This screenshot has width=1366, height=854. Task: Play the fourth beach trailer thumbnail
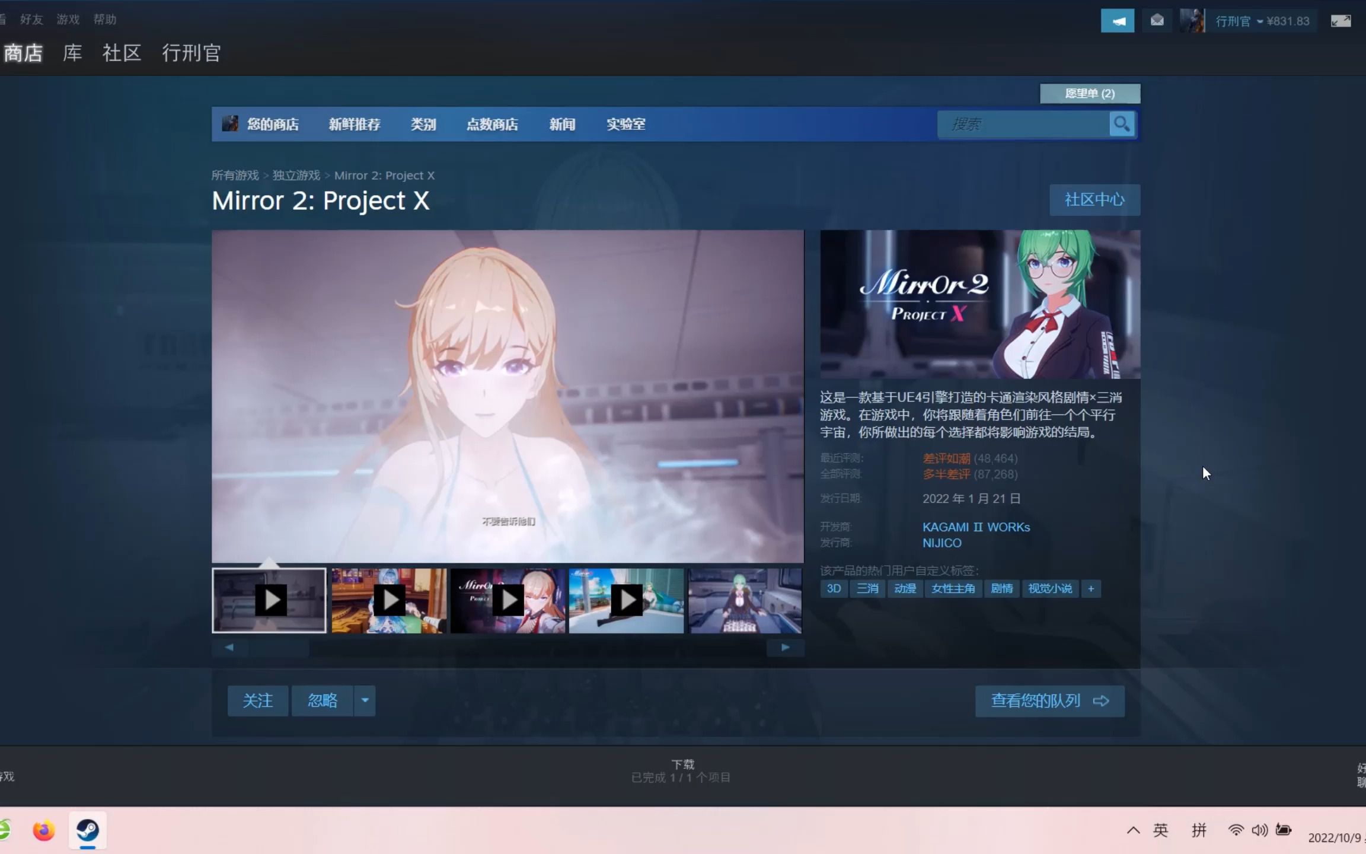(627, 601)
